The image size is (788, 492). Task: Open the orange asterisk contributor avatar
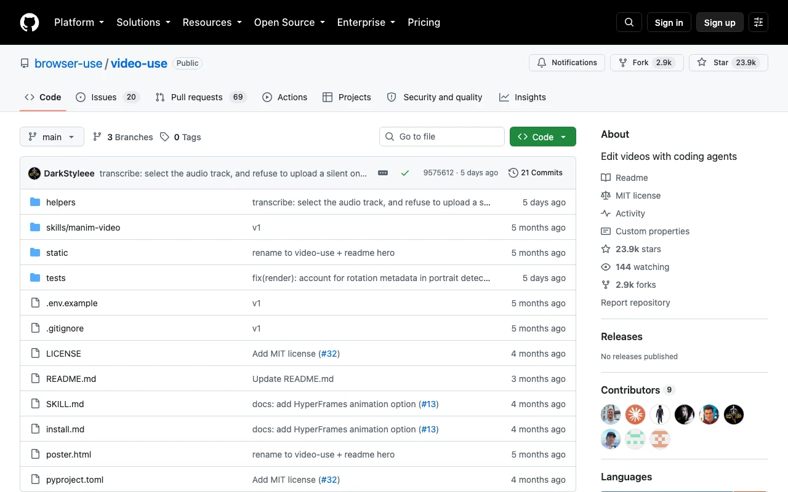[x=635, y=415]
